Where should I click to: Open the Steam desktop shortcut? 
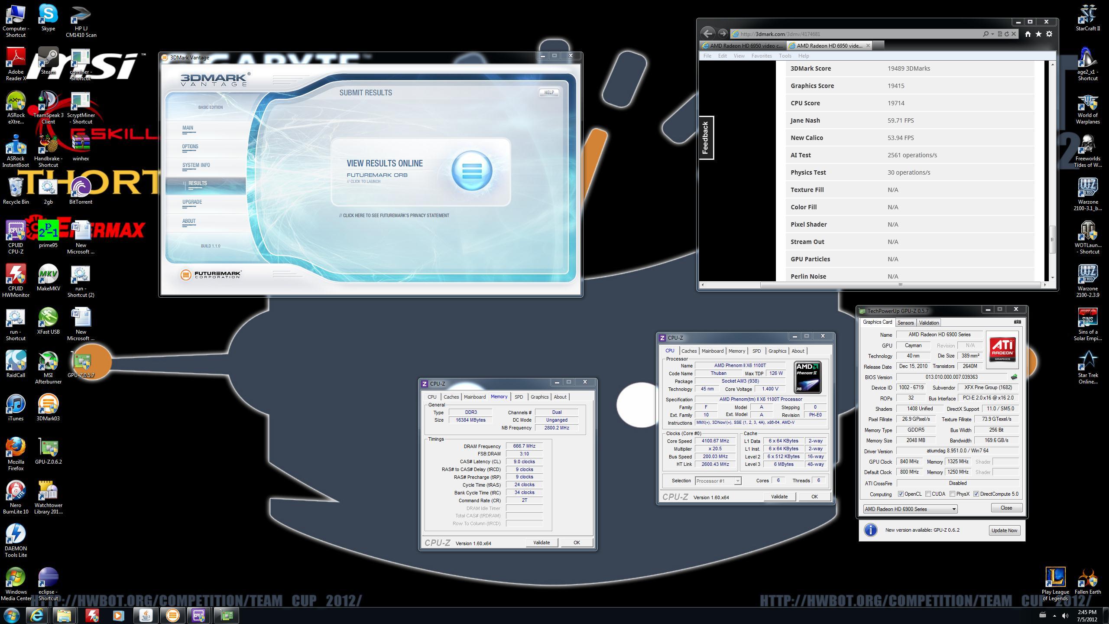(48, 61)
